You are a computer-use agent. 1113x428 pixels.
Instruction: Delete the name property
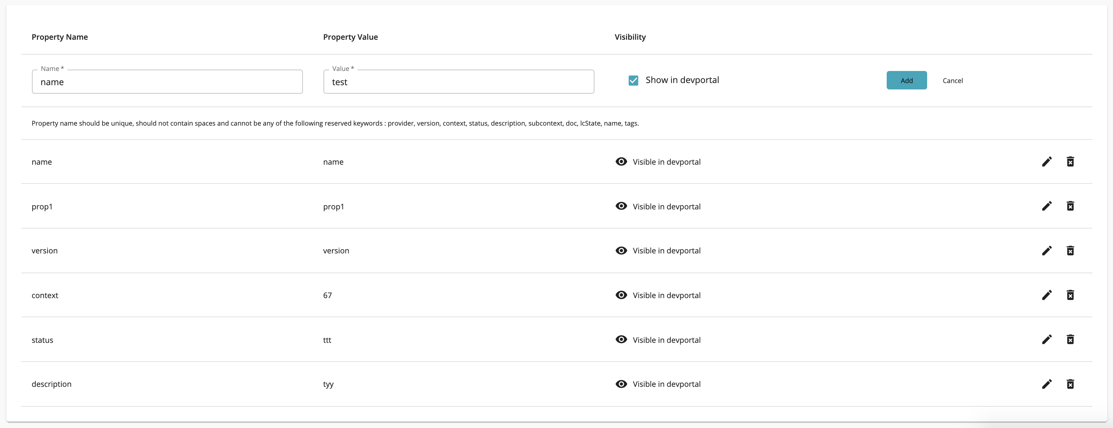pos(1071,162)
